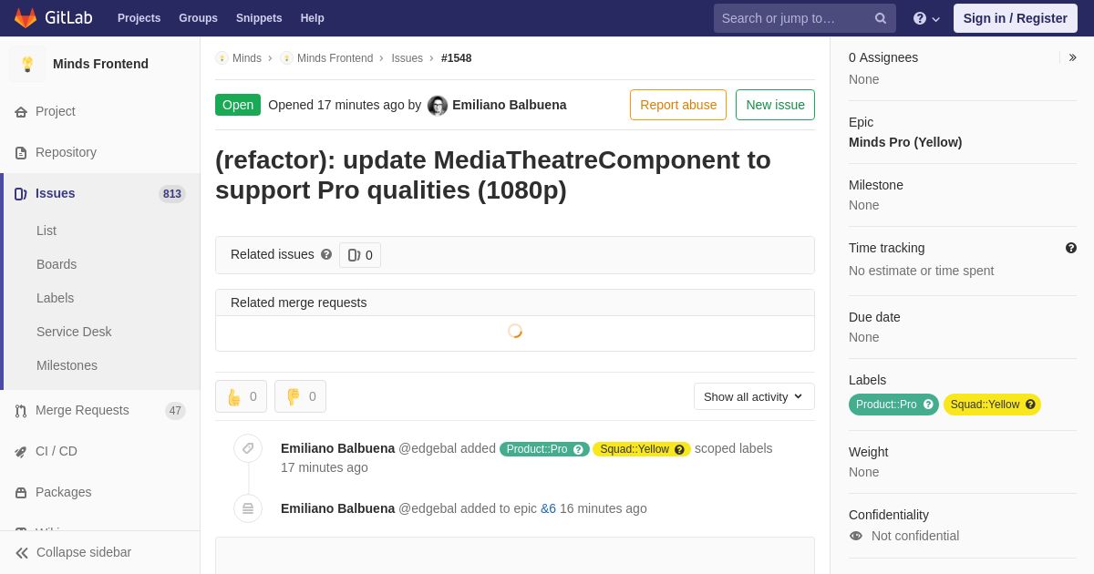This screenshot has width=1094, height=574.
Task: Open the Minds breadcrumb link
Action: [247, 58]
